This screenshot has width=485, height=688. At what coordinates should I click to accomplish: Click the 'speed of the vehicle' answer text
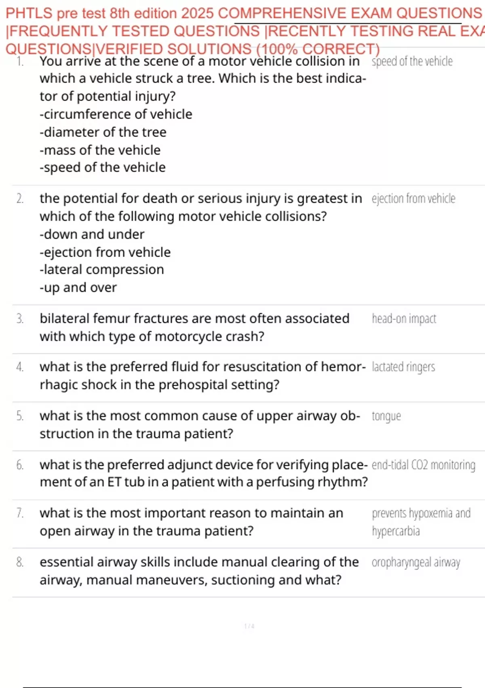(412, 62)
